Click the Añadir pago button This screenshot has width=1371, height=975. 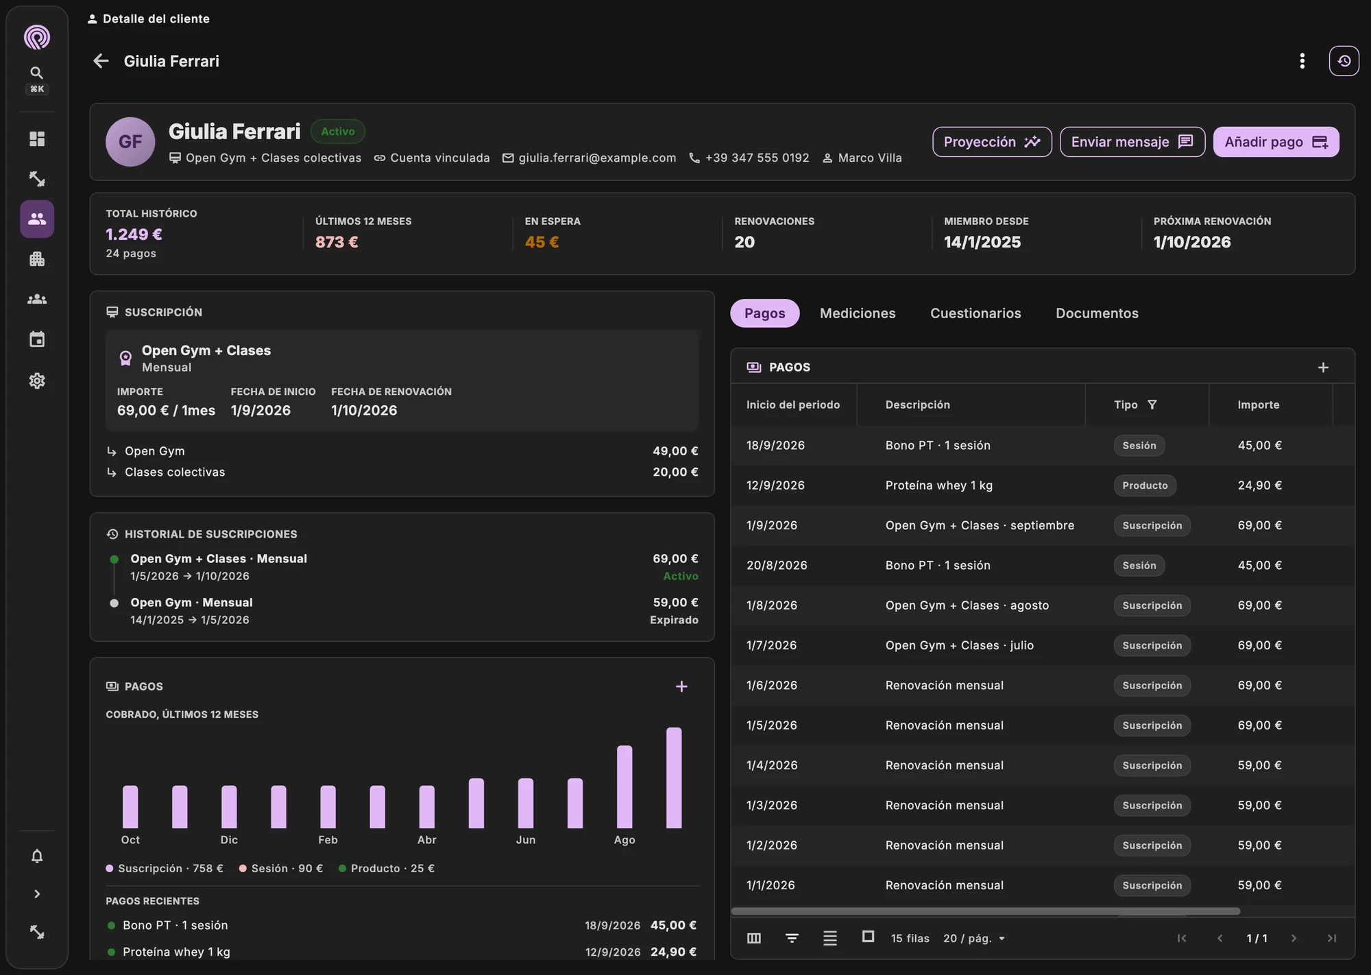(1276, 142)
